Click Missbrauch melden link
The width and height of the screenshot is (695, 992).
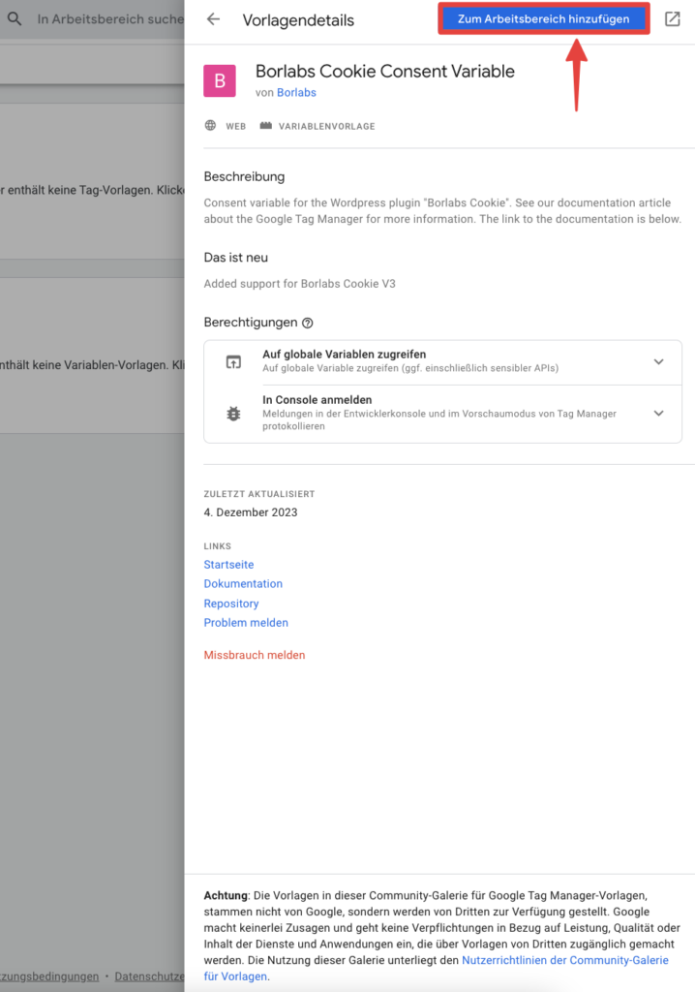click(x=255, y=655)
